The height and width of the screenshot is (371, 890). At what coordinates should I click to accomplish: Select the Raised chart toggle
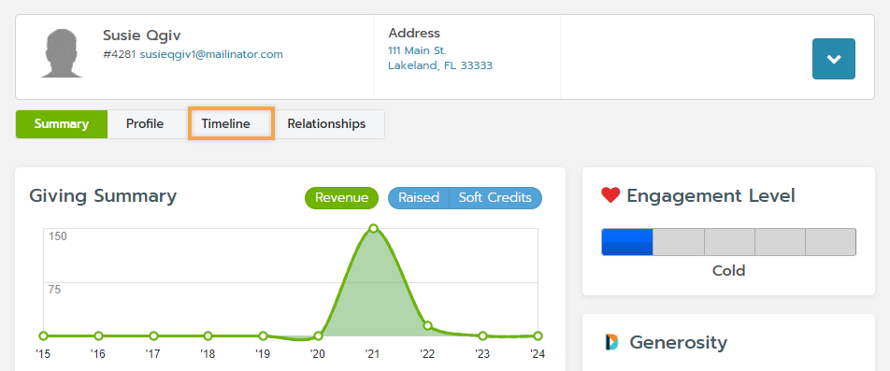[418, 198]
